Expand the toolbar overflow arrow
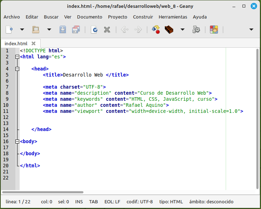The image size is (261, 209). (251, 30)
